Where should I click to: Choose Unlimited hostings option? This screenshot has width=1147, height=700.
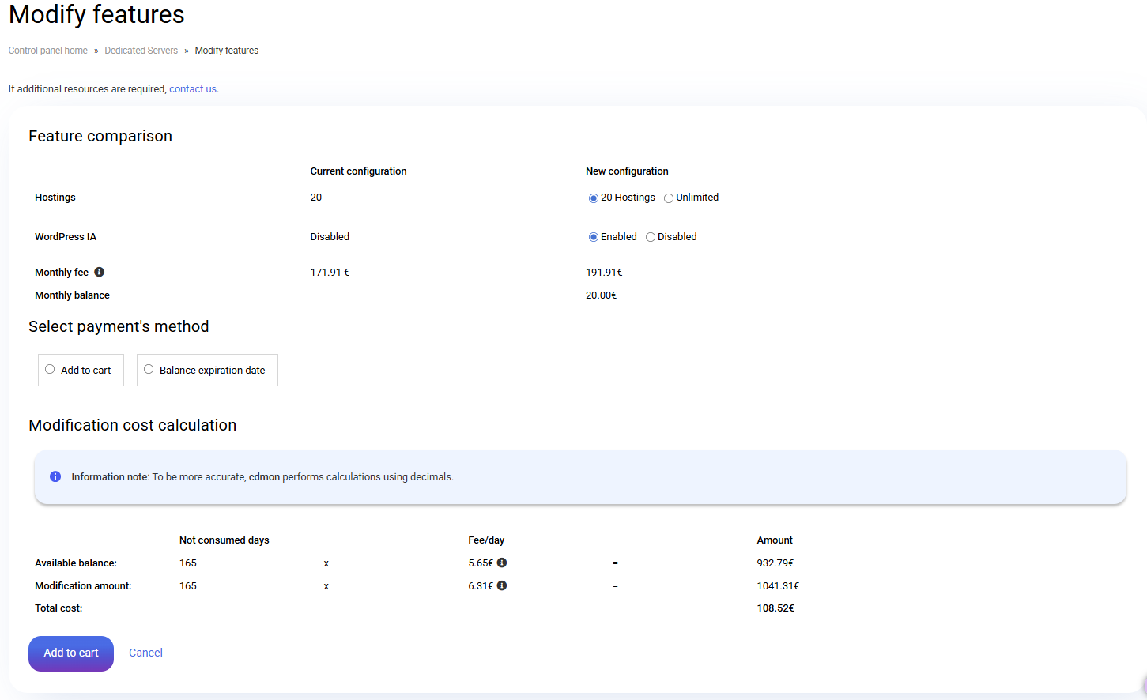[669, 198]
